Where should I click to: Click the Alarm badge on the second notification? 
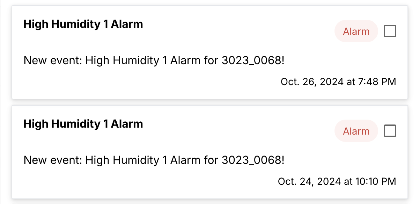click(356, 131)
